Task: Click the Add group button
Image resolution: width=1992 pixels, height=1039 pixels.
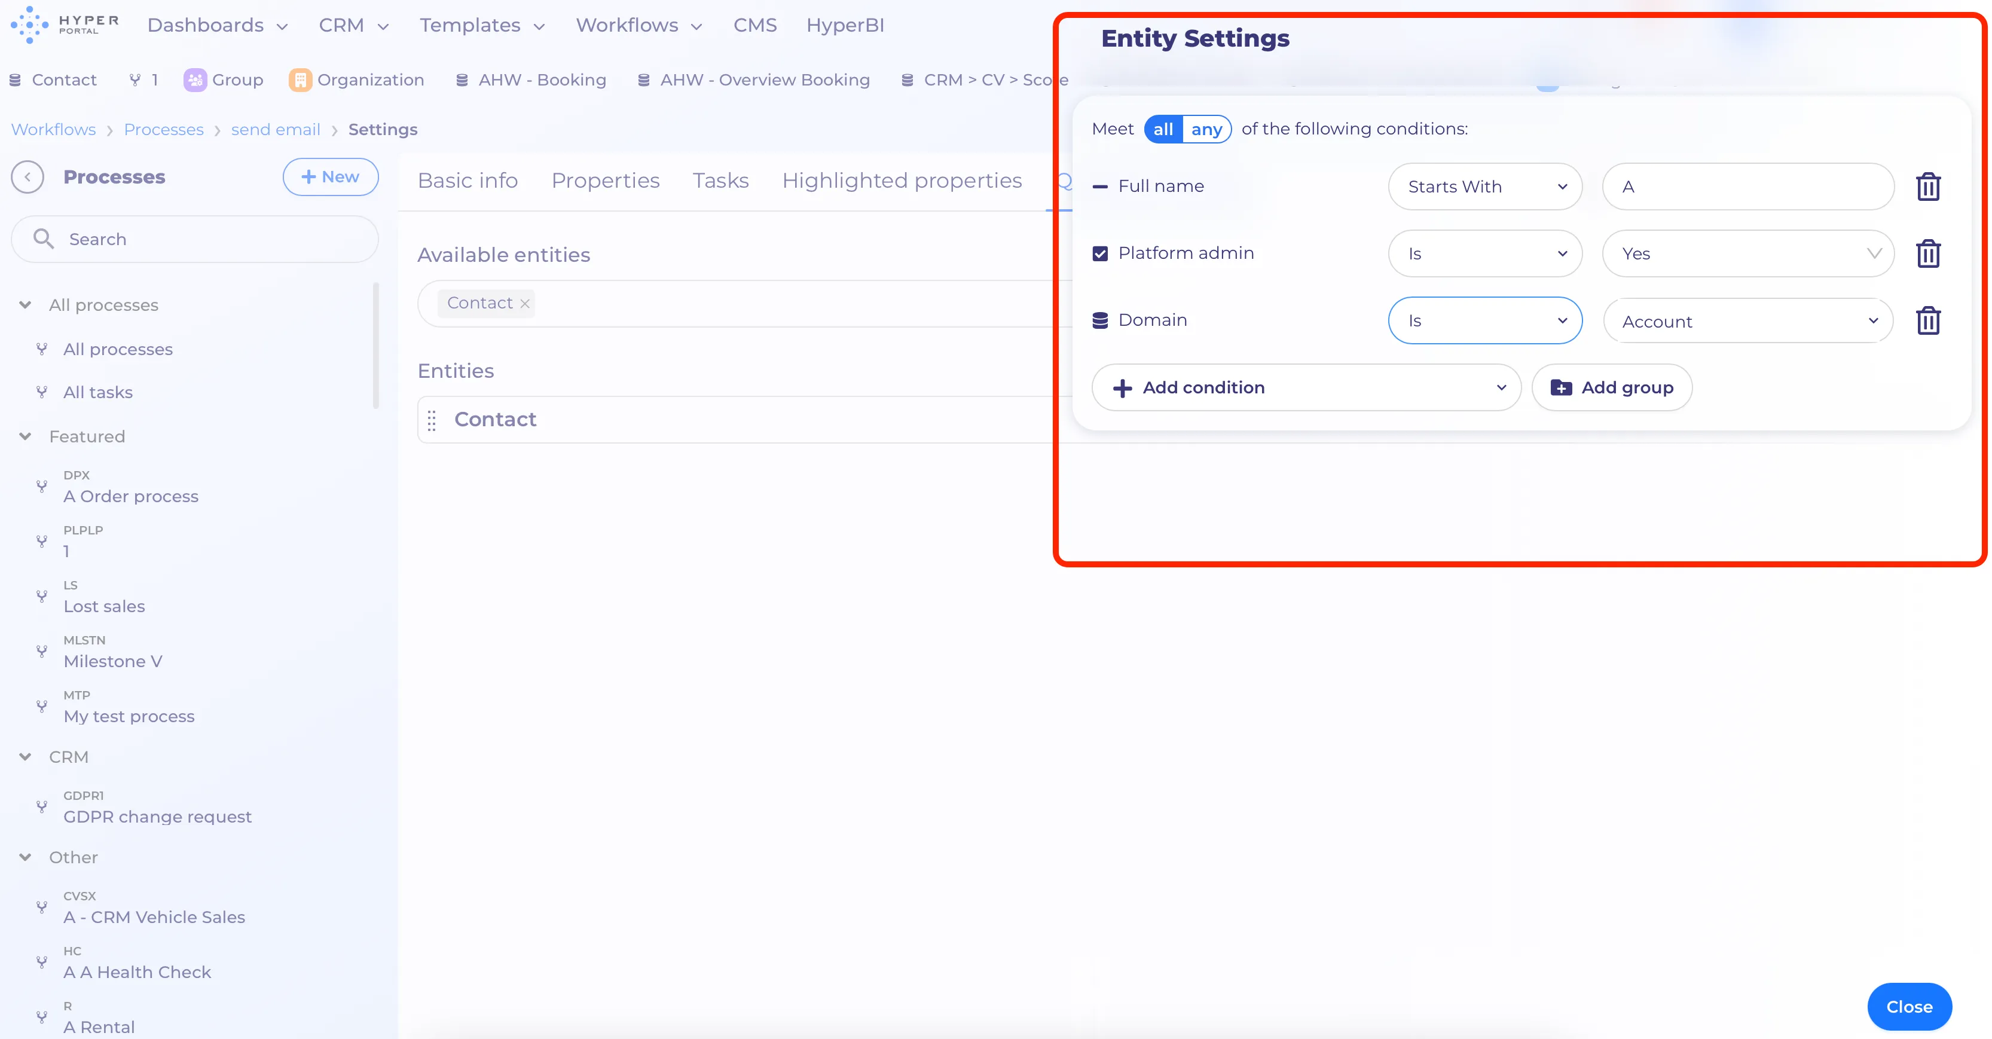Action: (1612, 387)
